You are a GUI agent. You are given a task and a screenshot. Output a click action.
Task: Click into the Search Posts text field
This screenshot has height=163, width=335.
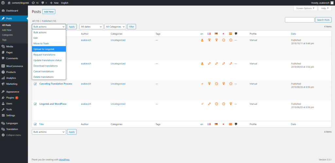point(299,20)
